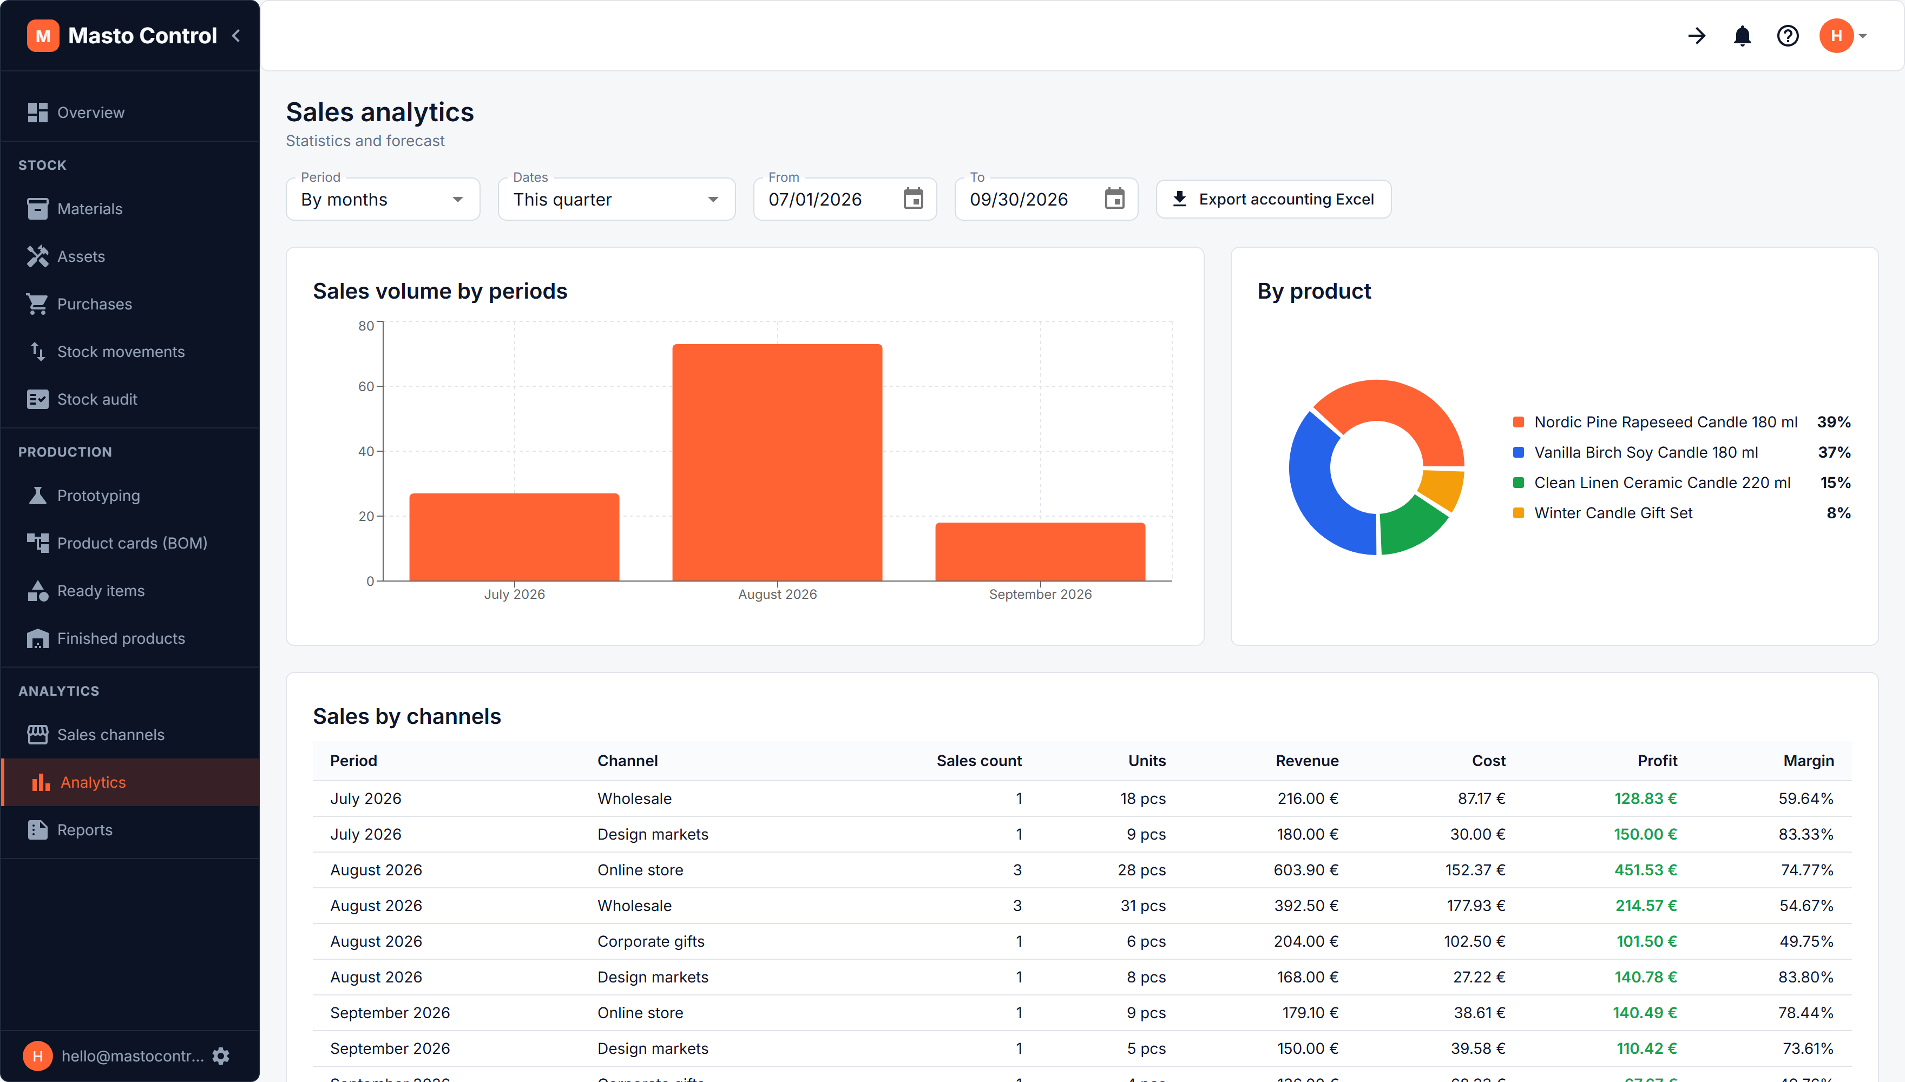This screenshot has height=1082, width=1905.
Task: Click the Winter Candle Gift Set legend item
Action: point(1681,513)
